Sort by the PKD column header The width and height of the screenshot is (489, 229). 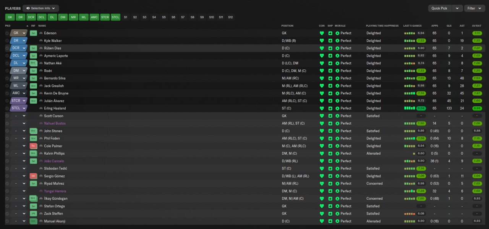pyautogui.click(x=8, y=26)
